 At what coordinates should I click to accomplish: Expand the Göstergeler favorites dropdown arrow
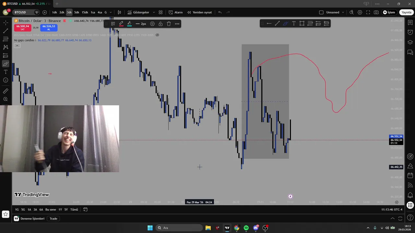pyautogui.click(x=154, y=12)
